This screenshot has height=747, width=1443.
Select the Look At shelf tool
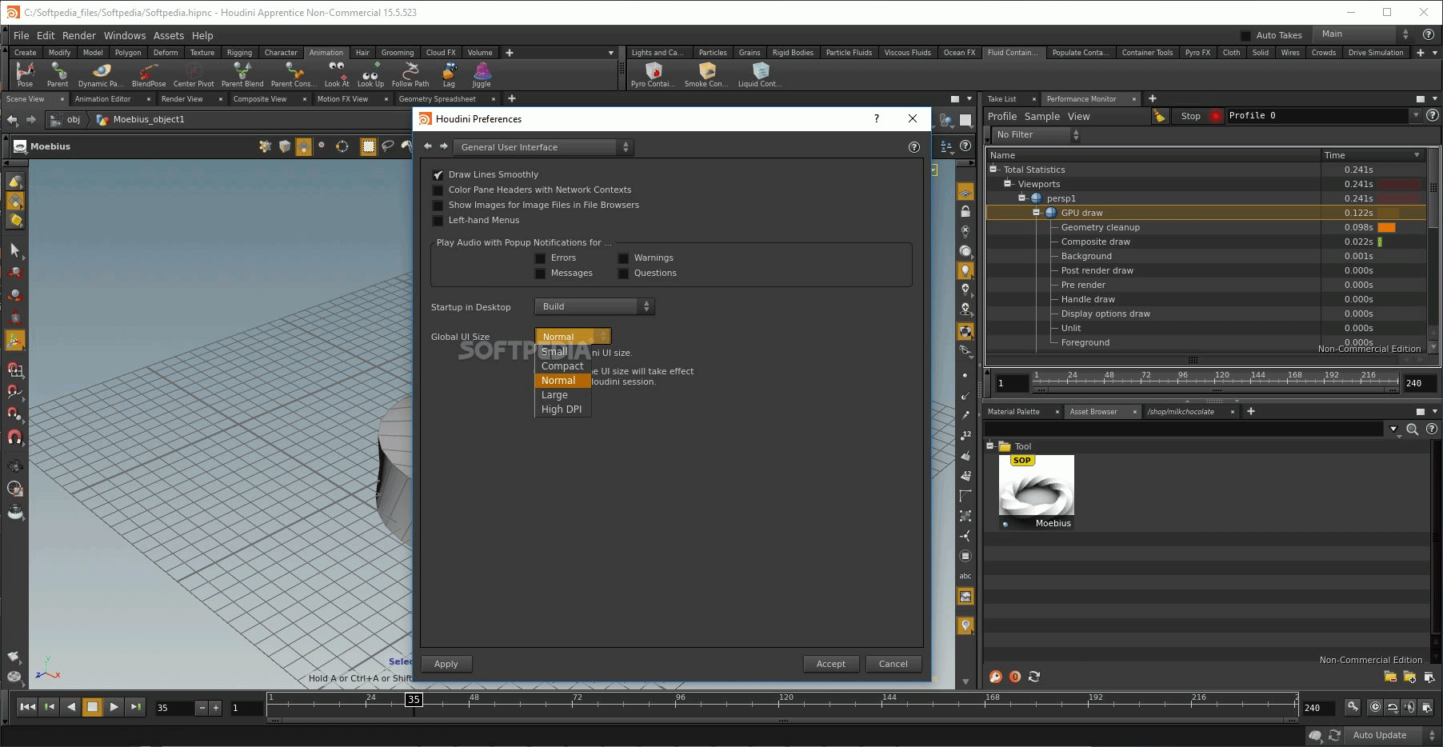tap(337, 74)
